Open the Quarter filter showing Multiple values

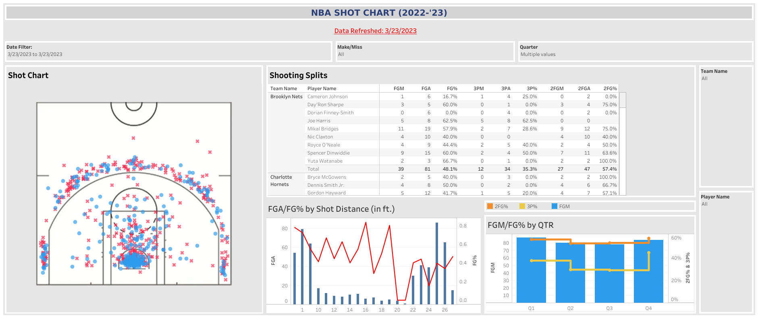pos(635,54)
